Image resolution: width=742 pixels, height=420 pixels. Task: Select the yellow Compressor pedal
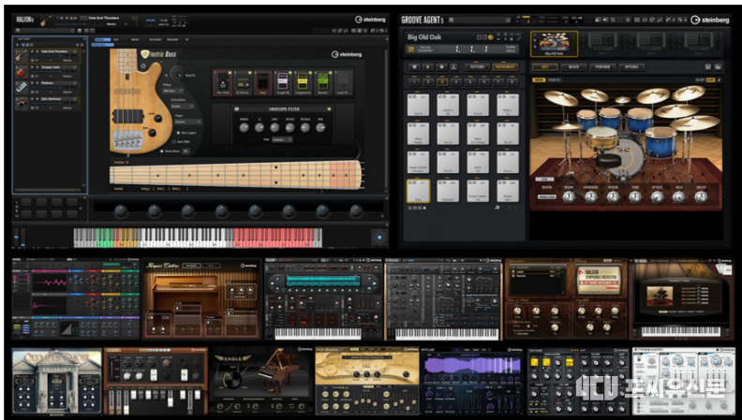303,83
